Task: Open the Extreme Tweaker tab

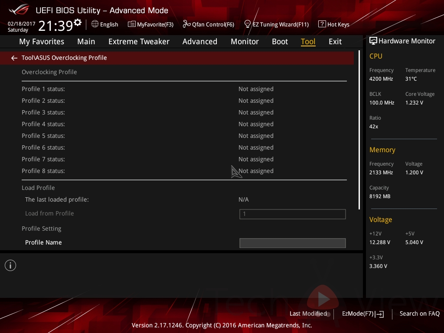Action: coord(139,42)
